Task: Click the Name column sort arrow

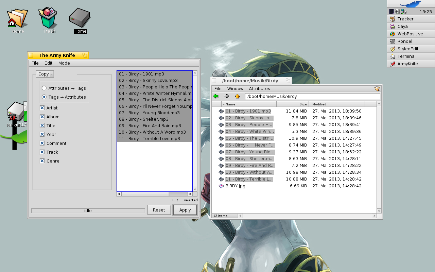Action: pos(224,104)
